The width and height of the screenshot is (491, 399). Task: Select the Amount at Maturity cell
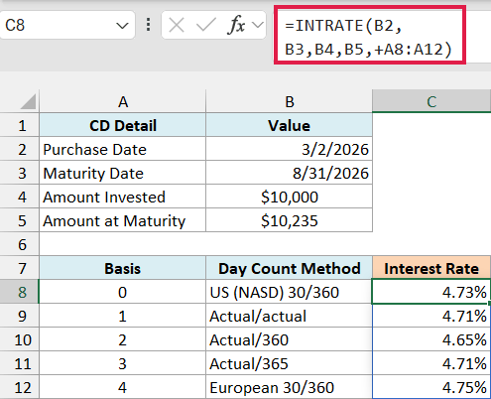[x=123, y=220]
